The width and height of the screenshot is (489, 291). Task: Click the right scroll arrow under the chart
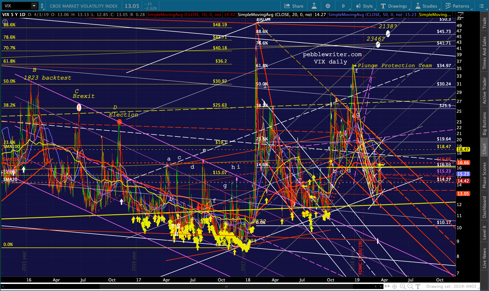[x=380, y=286]
